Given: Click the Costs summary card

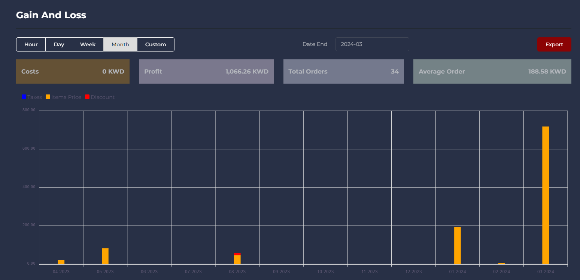Looking at the screenshot, I should 73,71.
